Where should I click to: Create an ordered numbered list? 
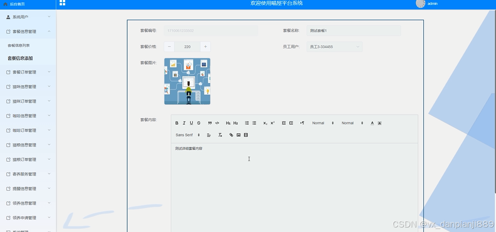(247, 123)
